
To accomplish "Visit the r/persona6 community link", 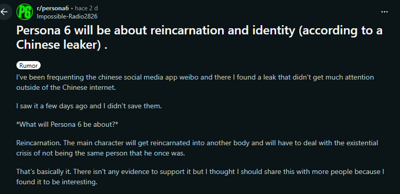I will pos(53,8).
